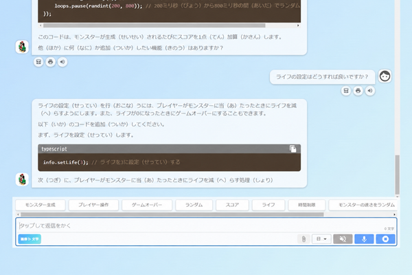The height and width of the screenshot is (275, 412).
Task: Click the save icon under the bot's score message
Action: pyautogui.click(x=38, y=62)
